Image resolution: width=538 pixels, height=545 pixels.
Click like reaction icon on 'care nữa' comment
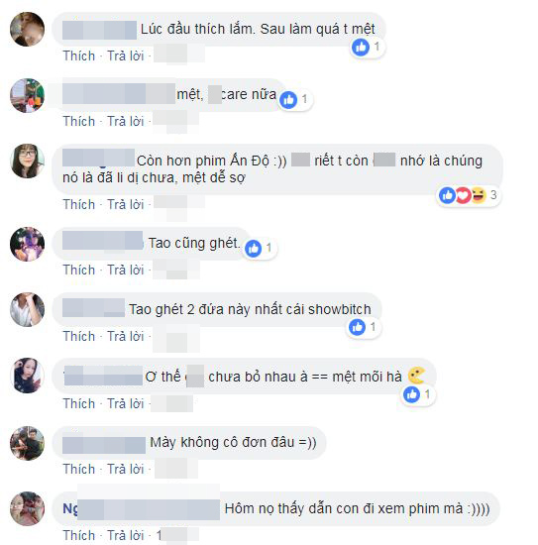tap(288, 100)
